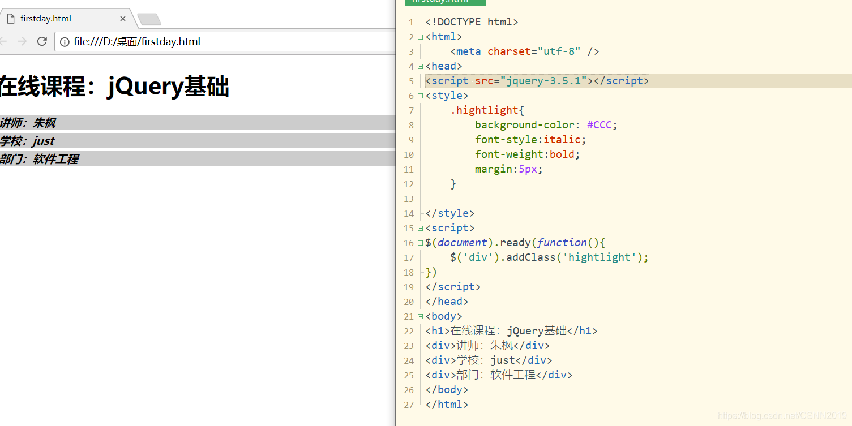This screenshot has width=852, height=426.
Task: Click the page heading 在线课程：jQuery基础
Action: click(x=114, y=87)
